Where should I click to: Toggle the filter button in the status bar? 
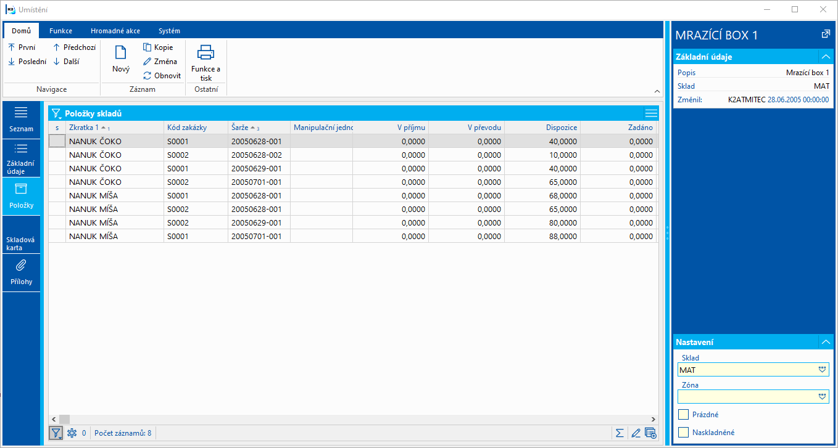56,433
